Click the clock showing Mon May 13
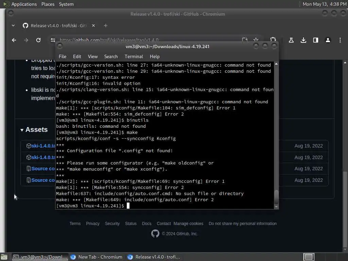This screenshot has width=348, height=261. click(x=325, y=4)
